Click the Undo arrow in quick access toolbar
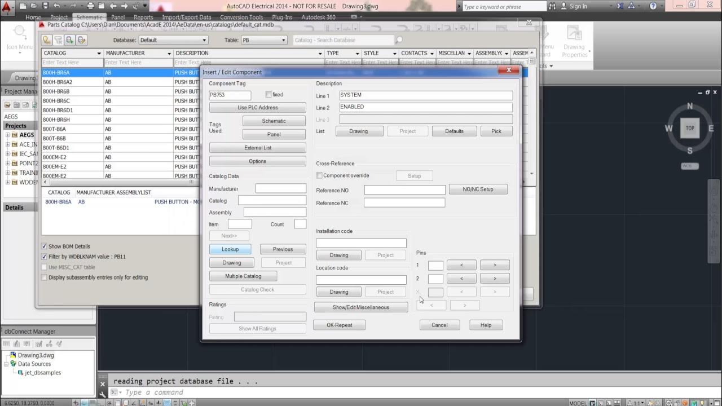 [56, 6]
